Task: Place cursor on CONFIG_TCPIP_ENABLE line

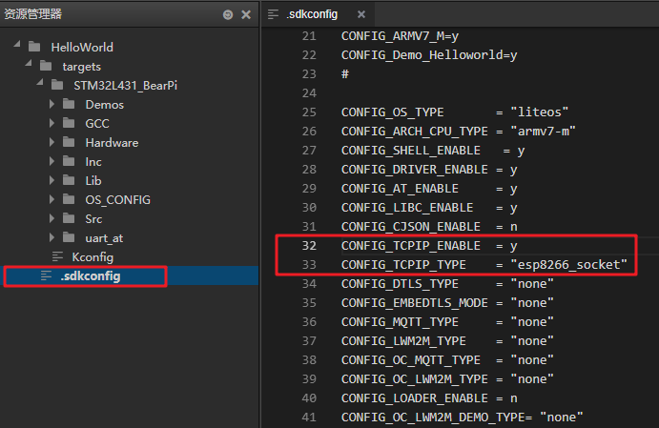Action: 429,246
